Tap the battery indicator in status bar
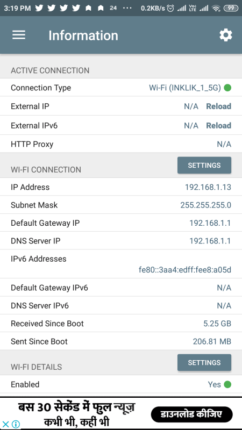 click(231, 8)
